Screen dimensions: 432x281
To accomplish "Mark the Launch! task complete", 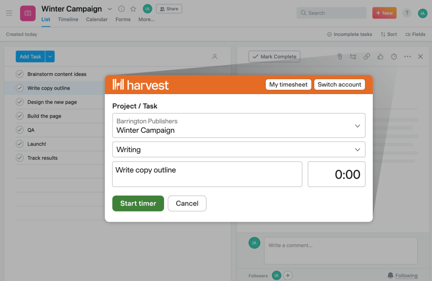I will pyautogui.click(x=19, y=144).
